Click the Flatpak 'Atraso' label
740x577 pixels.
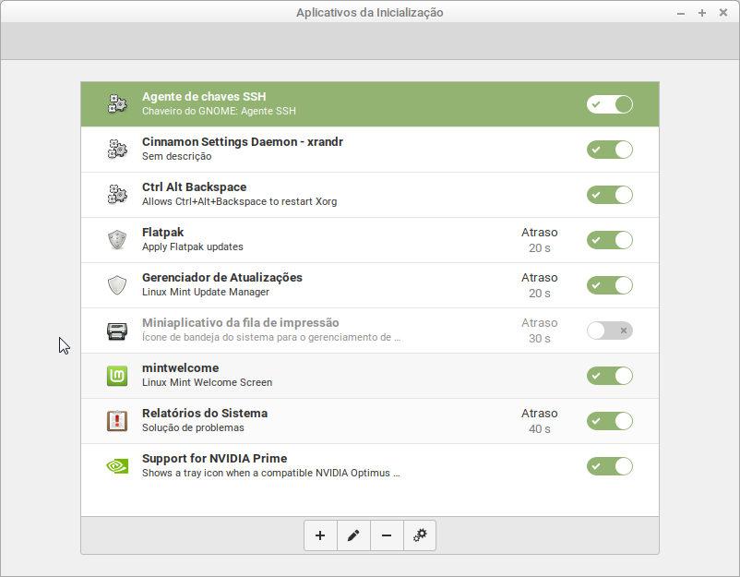(x=540, y=233)
